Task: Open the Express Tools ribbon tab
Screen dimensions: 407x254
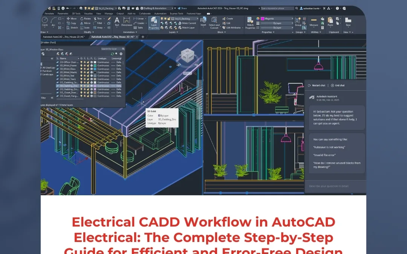Action: point(176,14)
